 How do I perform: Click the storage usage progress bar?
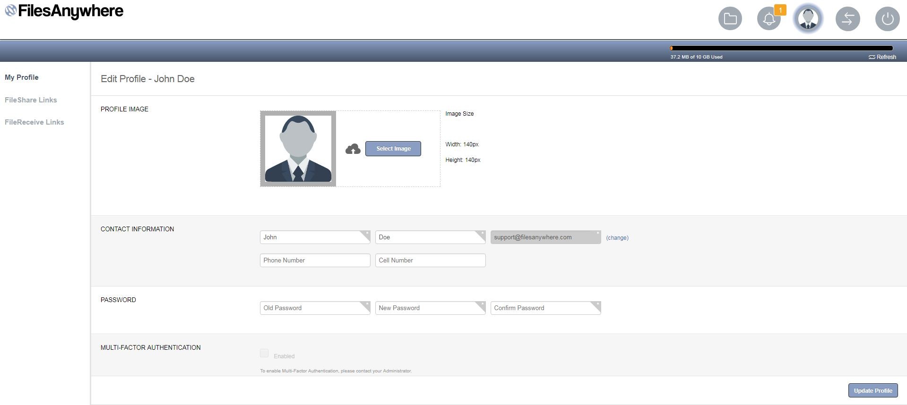pos(781,48)
